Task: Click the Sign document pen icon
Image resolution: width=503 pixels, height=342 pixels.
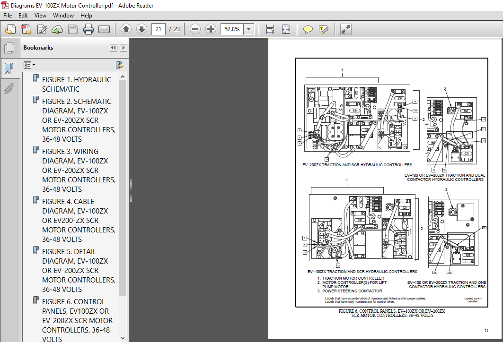Action: coord(42,29)
